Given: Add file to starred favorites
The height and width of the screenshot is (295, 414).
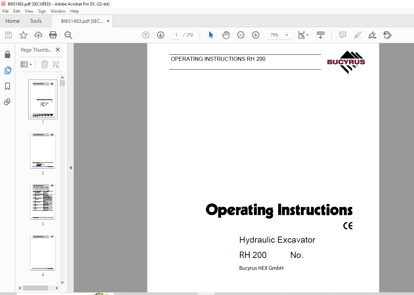Looking at the screenshot, I should (23, 35).
